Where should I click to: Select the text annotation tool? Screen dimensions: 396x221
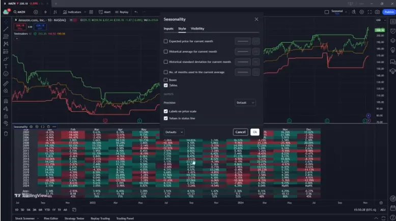(x=6, y=66)
